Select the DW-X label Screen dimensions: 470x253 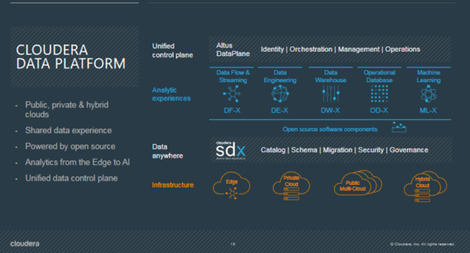point(330,111)
